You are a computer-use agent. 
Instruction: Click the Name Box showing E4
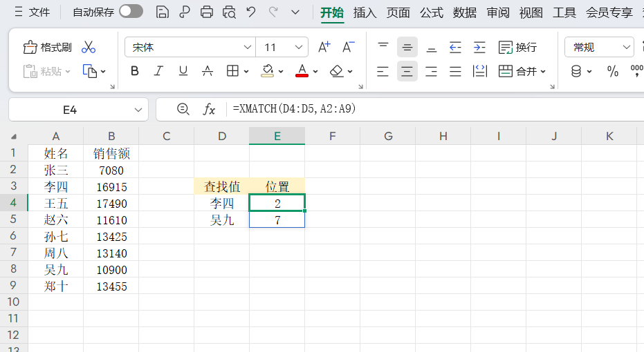(70, 109)
